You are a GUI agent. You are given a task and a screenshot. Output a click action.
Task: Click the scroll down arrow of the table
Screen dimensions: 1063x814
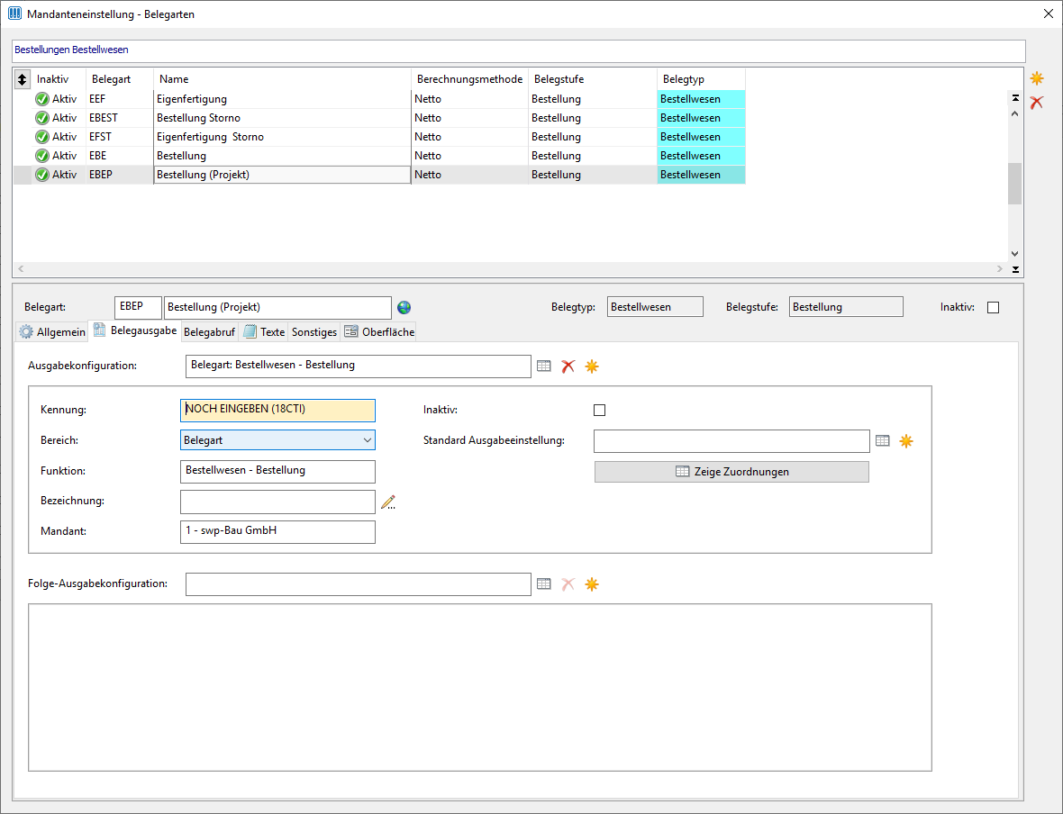(x=1015, y=254)
